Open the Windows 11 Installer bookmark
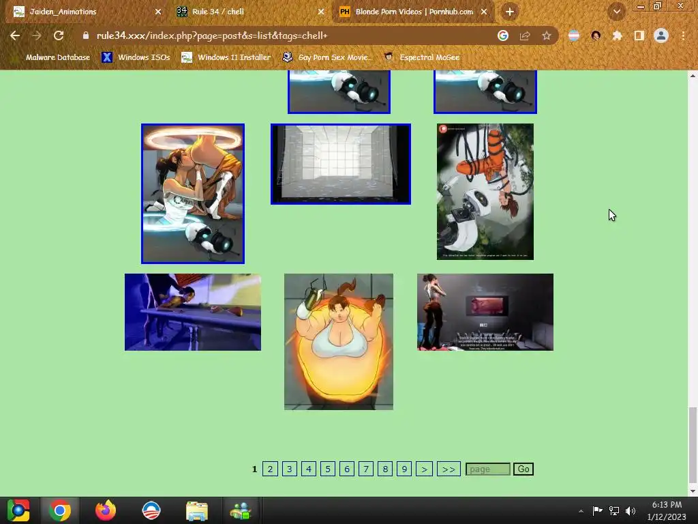698x524 pixels. 226,57
